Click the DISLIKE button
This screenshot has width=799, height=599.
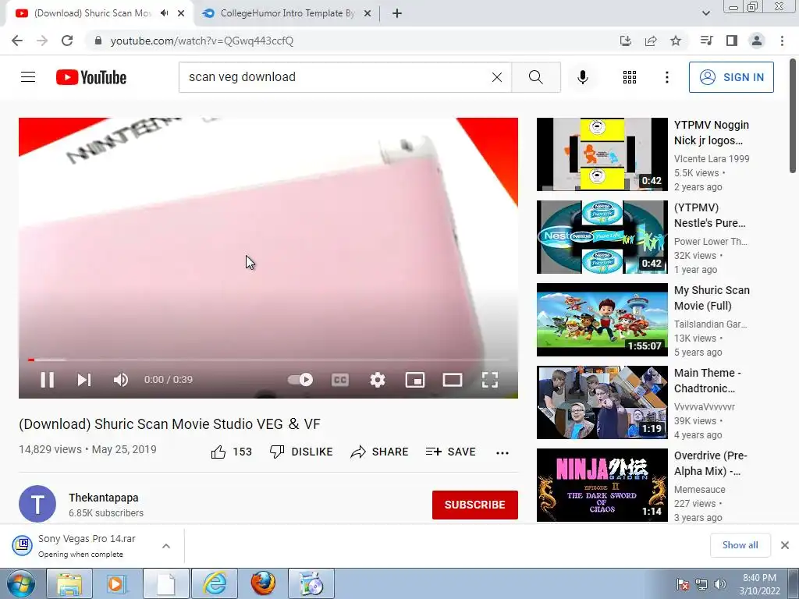pyautogui.click(x=301, y=452)
